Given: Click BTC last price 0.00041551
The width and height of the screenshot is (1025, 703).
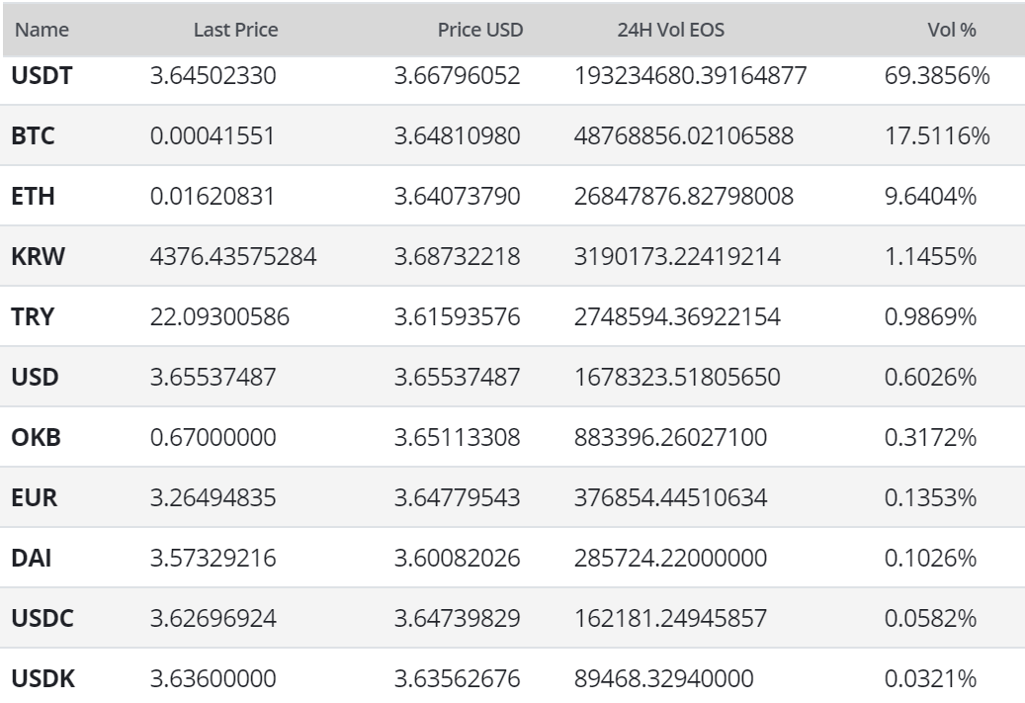Looking at the screenshot, I should 213,136.
